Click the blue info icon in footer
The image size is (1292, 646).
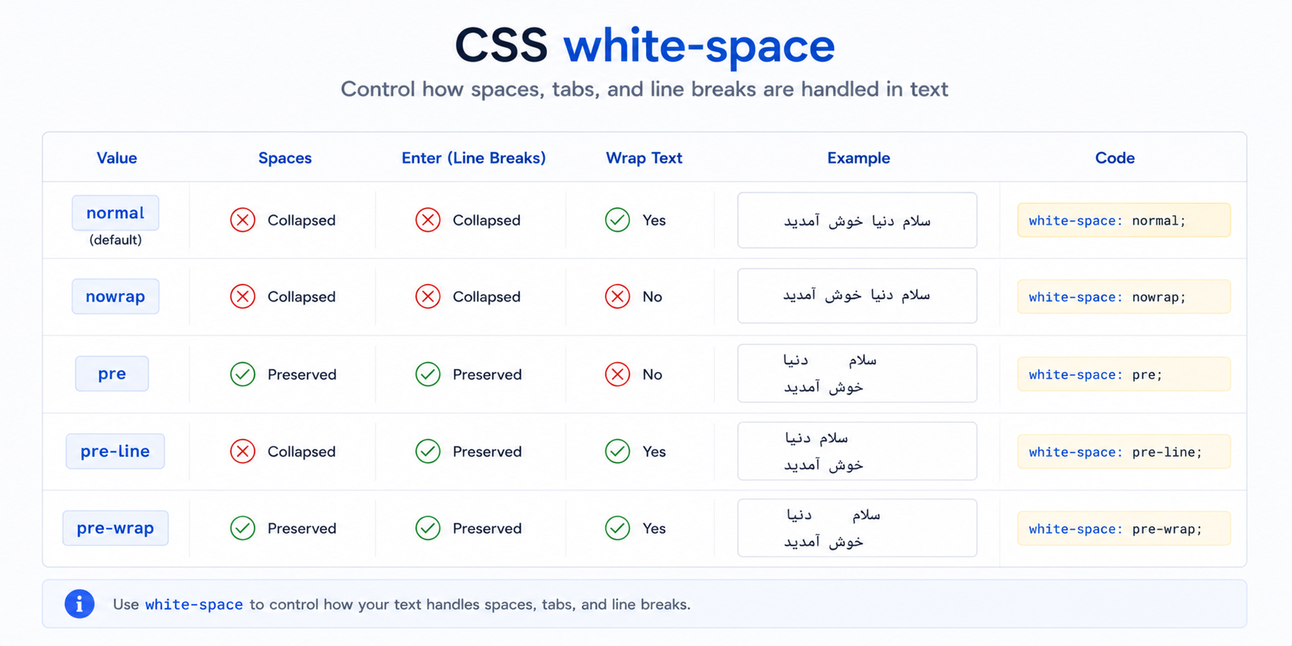point(79,604)
